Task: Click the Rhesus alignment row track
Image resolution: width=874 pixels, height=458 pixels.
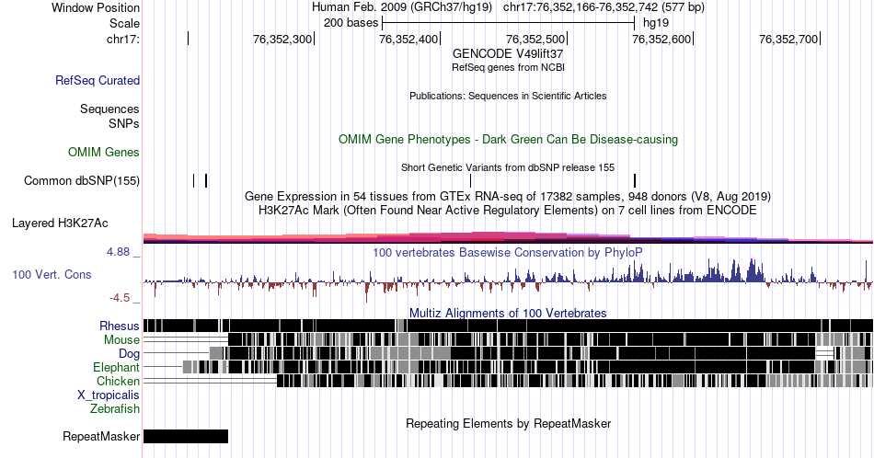Action: [508, 326]
